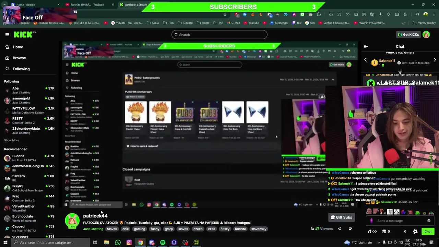Open the fishtank recommended channel
This screenshot has height=247, width=439.
tap(29, 178)
